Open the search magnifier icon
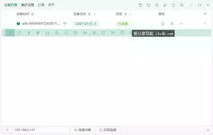This screenshot has height=135, width=213. pos(182,5)
